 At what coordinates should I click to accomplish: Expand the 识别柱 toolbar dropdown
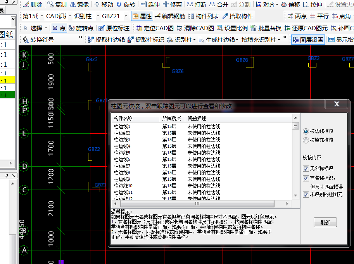point(194,40)
